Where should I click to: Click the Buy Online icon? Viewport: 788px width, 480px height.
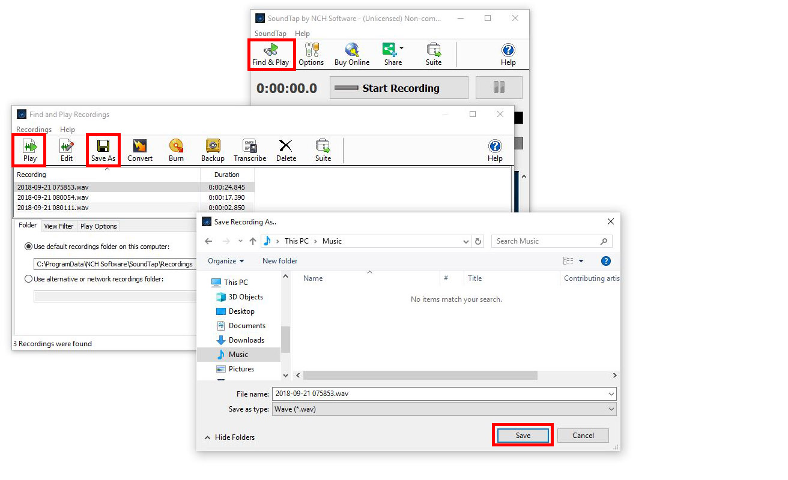351,53
